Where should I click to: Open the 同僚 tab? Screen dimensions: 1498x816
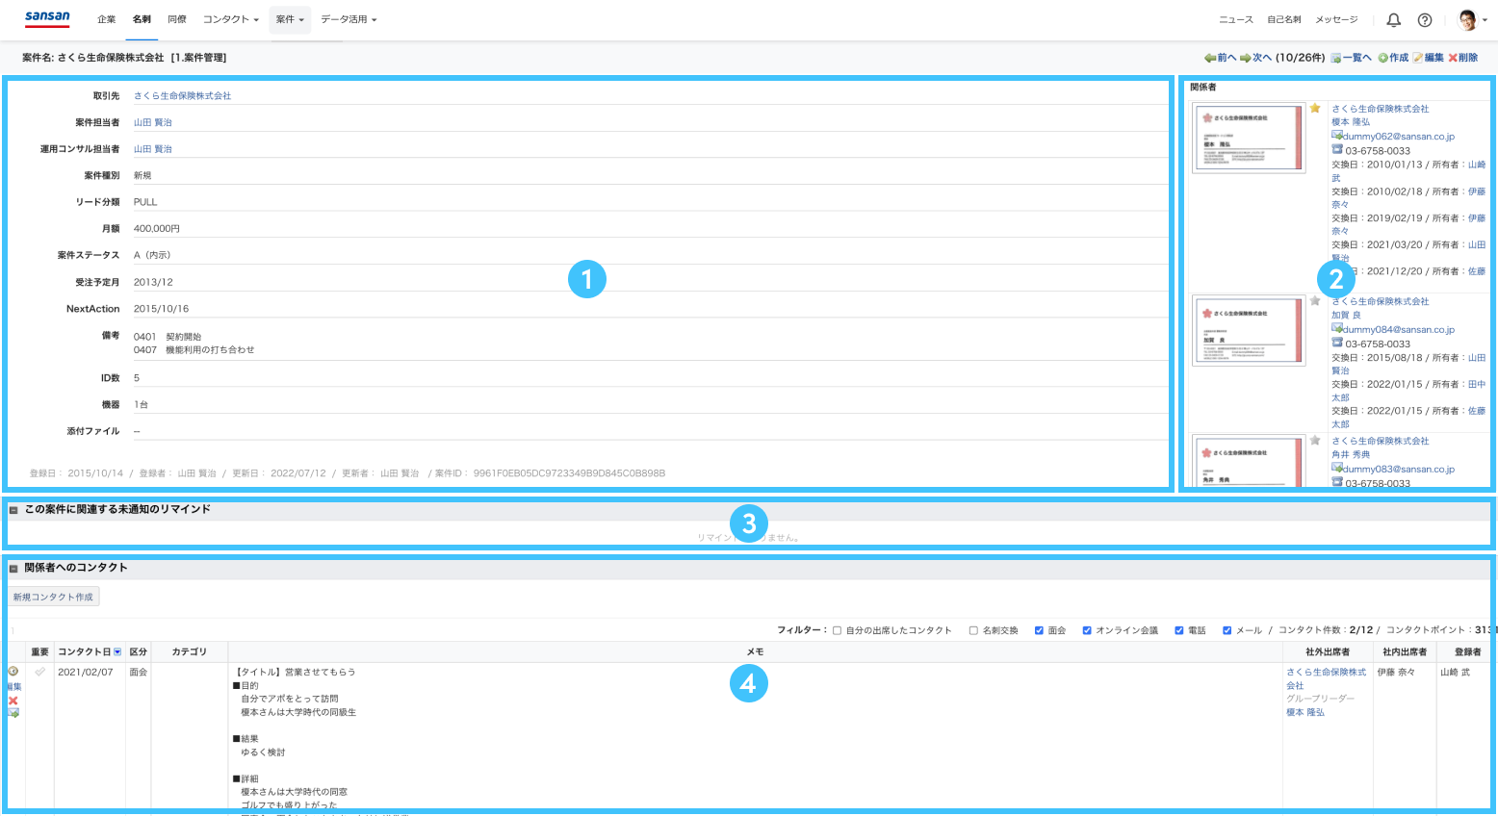(177, 19)
